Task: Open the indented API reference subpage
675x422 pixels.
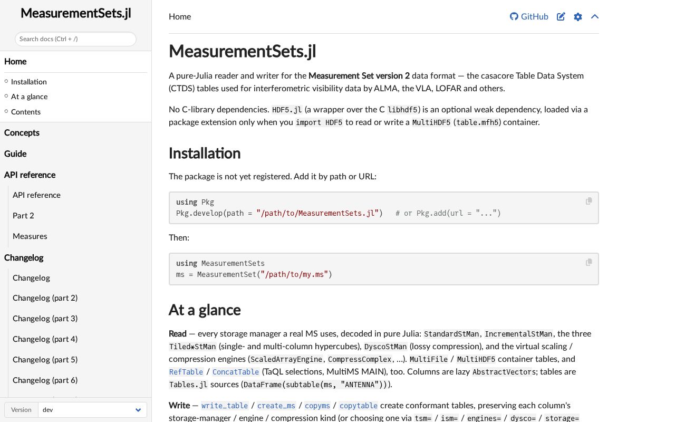Action: click(x=36, y=195)
